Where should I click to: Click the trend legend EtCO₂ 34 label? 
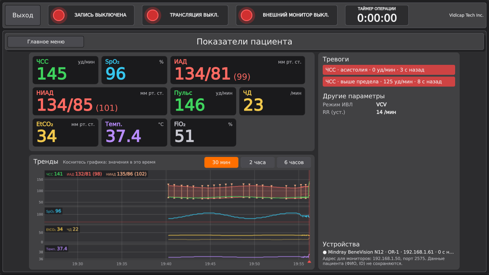pos(54,230)
